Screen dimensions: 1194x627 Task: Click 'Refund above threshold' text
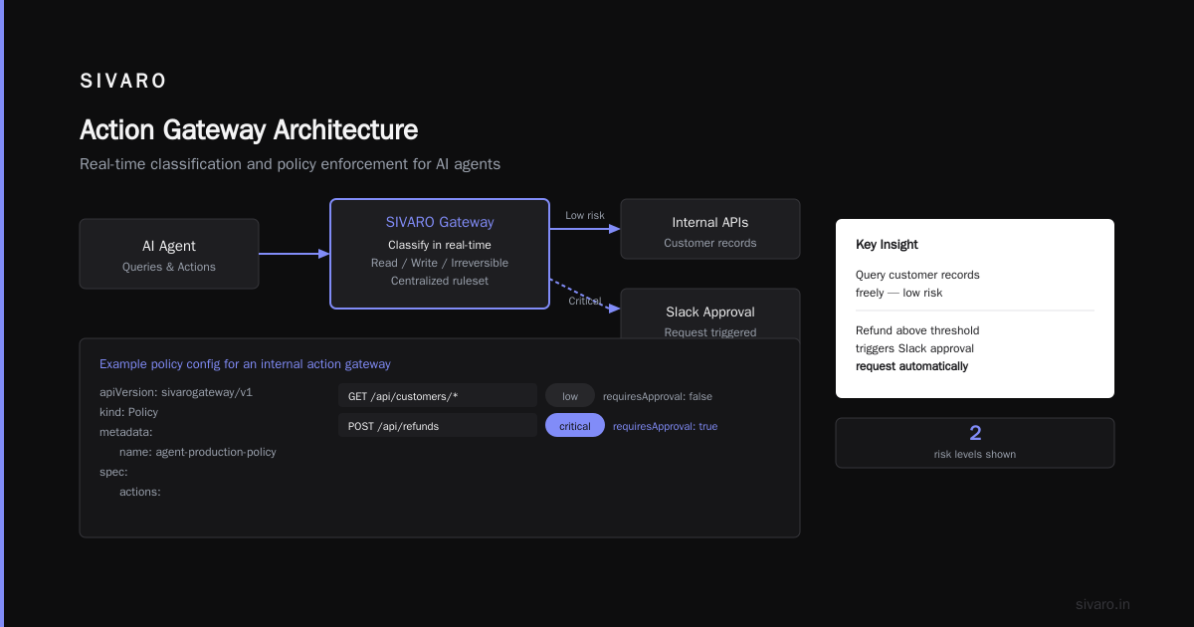(917, 330)
